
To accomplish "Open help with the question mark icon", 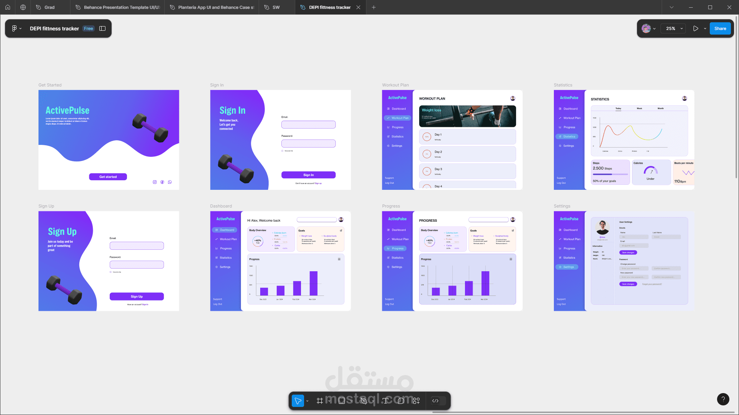I will click(x=723, y=399).
